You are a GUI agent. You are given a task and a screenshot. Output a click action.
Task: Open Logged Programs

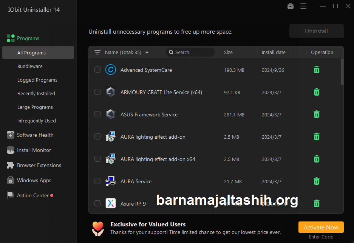coord(37,80)
